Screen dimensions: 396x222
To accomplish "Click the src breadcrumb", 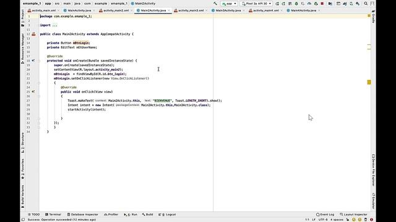I will pyautogui.click(x=58, y=4).
